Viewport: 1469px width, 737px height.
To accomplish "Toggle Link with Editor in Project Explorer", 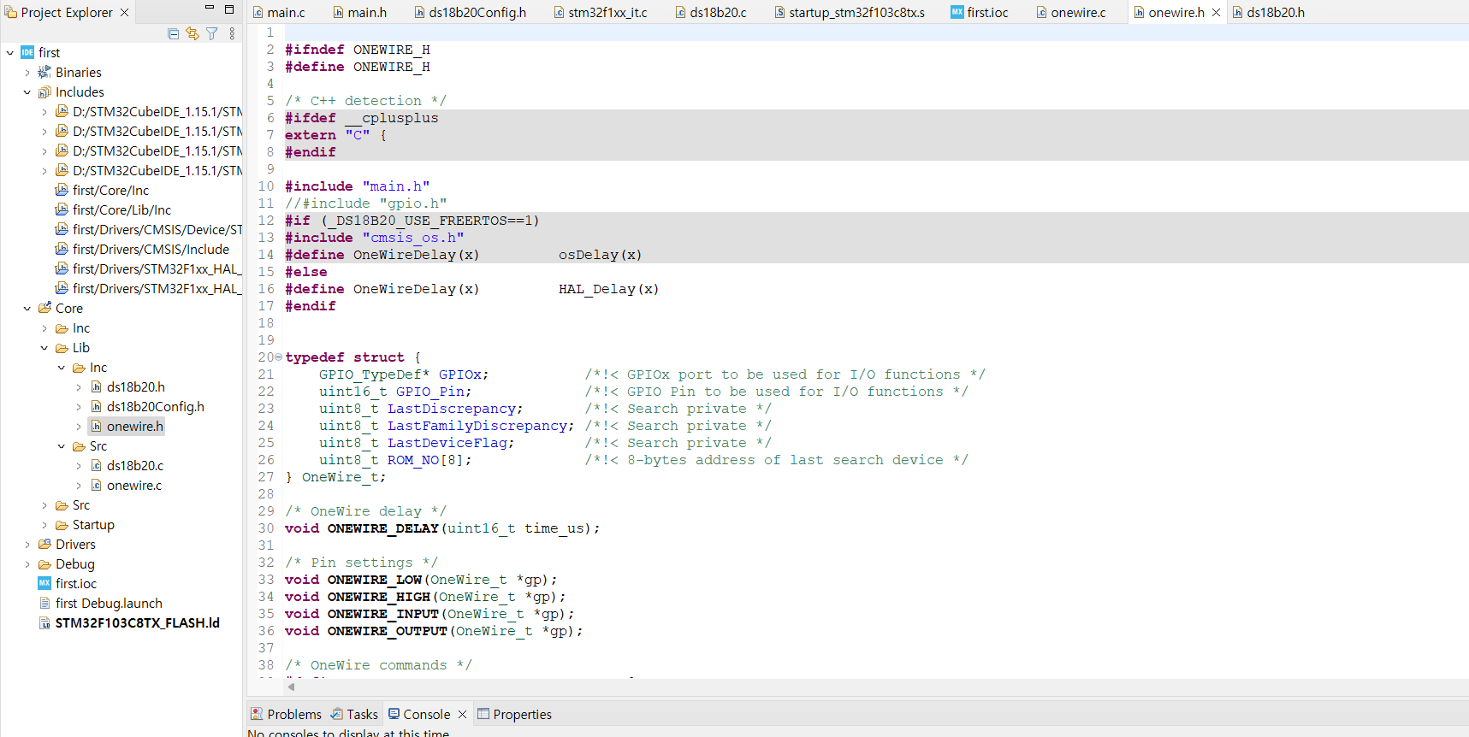I will [193, 34].
